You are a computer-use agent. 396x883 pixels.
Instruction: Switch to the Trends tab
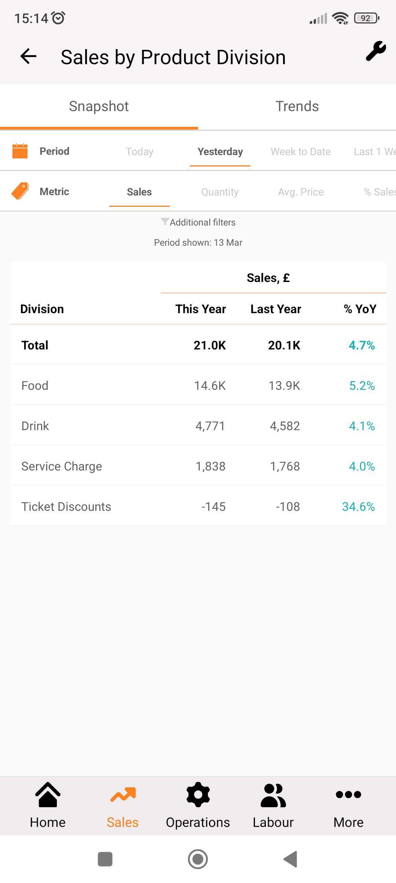(297, 106)
